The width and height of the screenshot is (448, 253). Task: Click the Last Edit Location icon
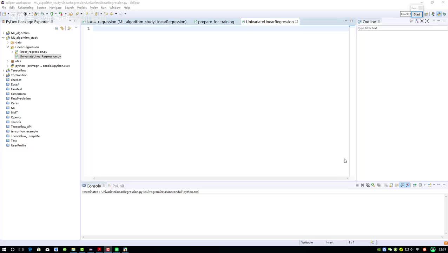[106, 14]
